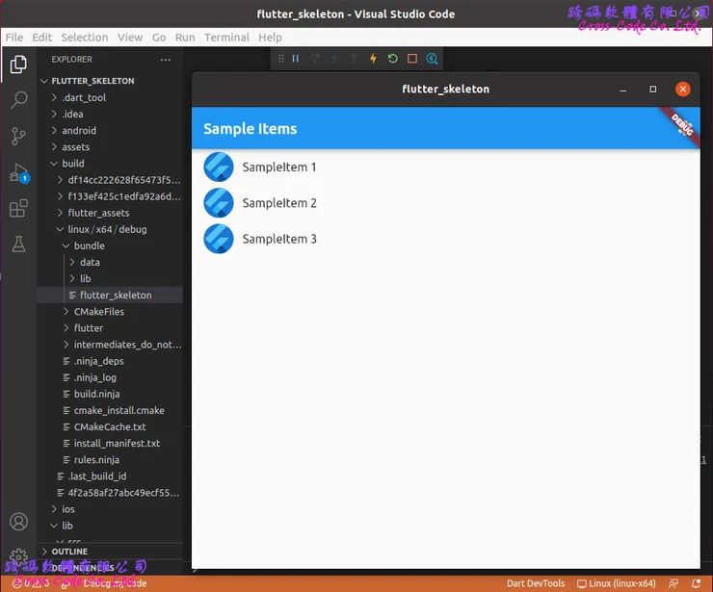The image size is (713, 592).
Task: Collapse the bundle folder
Action: coord(89,245)
